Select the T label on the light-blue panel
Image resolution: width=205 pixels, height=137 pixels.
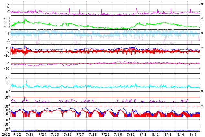click(x=8, y=33)
